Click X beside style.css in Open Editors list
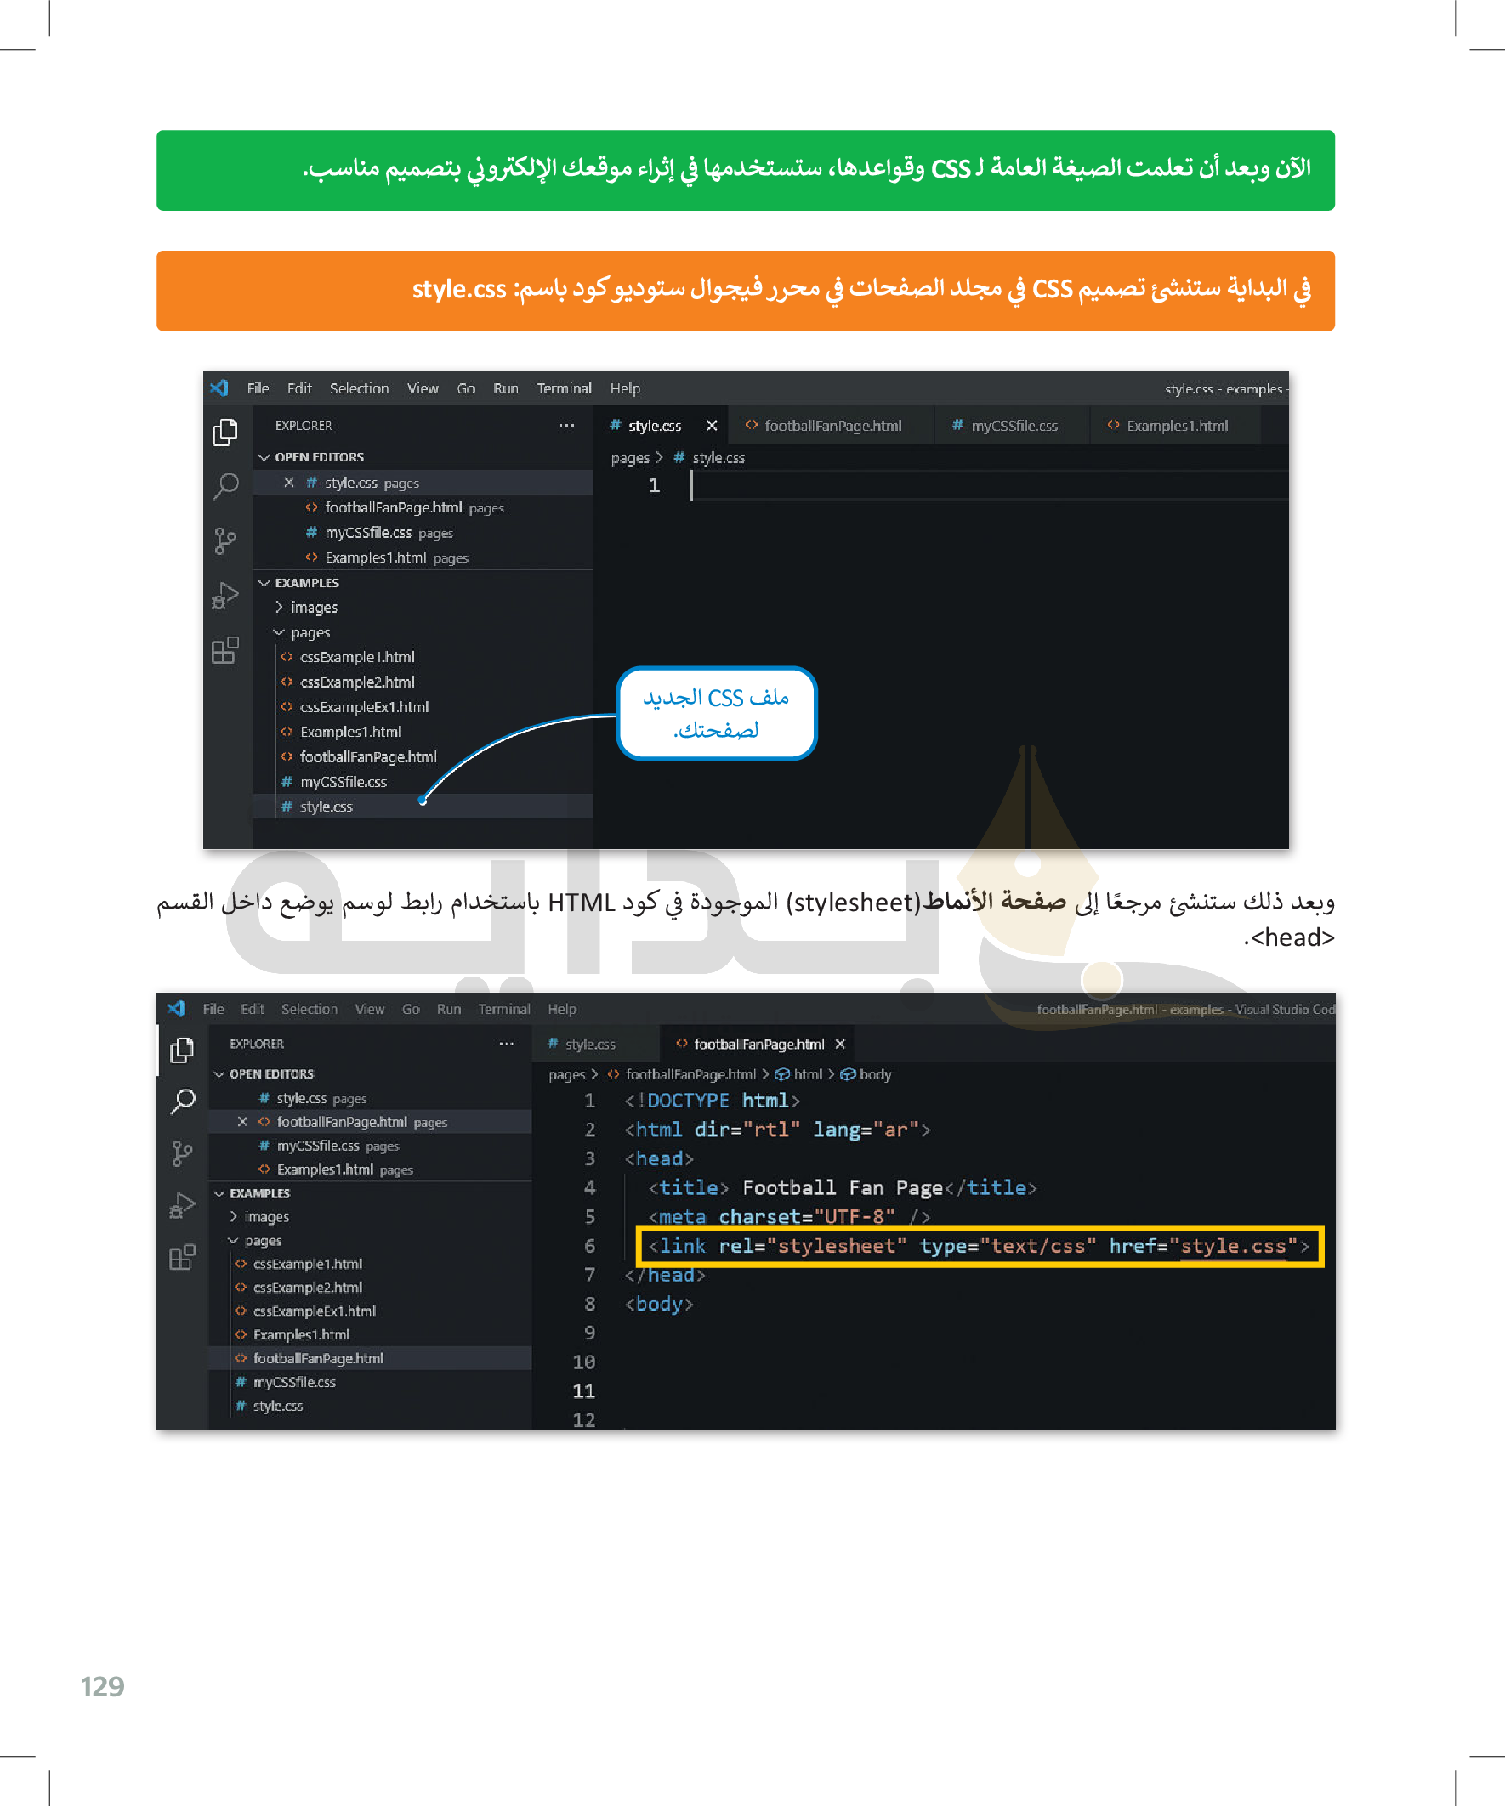Screen dimensions: 1505x1806 289,483
